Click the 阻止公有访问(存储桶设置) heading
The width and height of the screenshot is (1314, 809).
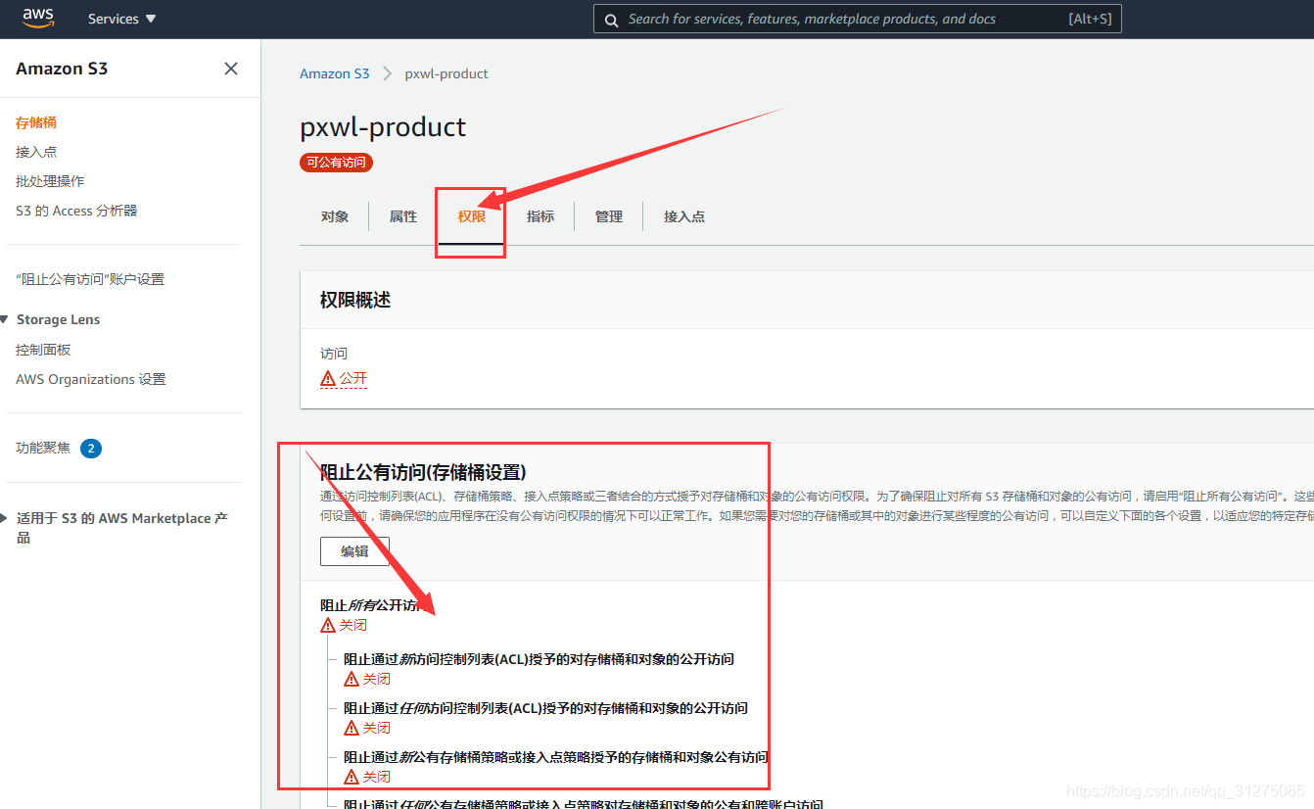tap(424, 472)
